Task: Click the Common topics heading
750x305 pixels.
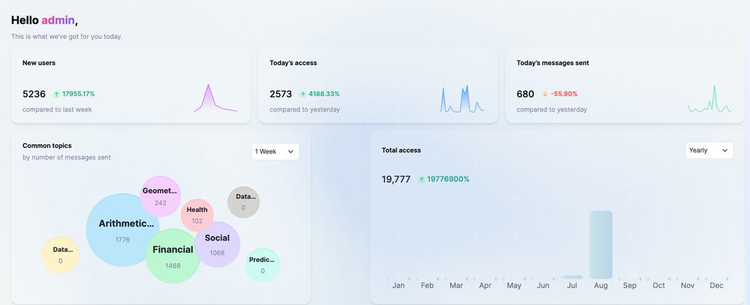Action: pos(47,146)
